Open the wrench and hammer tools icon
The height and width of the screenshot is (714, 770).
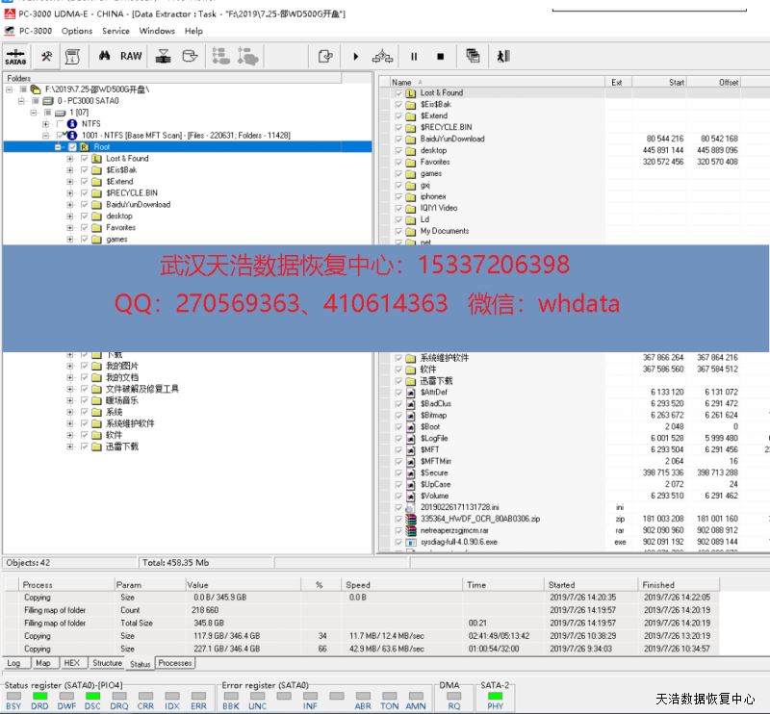click(45, 57)
